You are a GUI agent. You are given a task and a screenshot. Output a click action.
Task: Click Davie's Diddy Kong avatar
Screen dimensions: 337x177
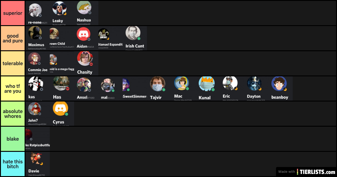(x=36, y=158)
